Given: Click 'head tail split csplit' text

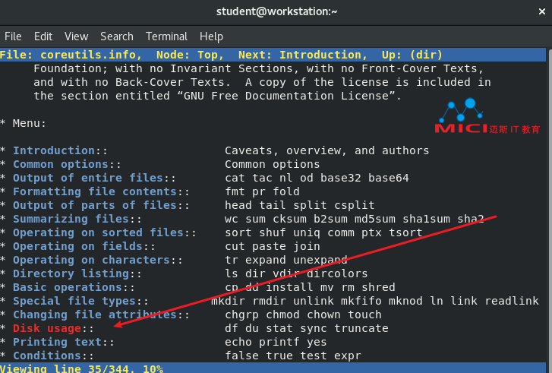Looking at the screenshot, I should pos(300,206).
